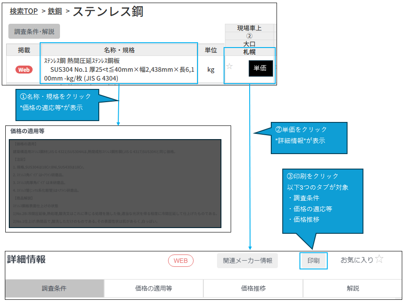Open the 価格推移 tab
404x302 pixels.
(253, 288)
